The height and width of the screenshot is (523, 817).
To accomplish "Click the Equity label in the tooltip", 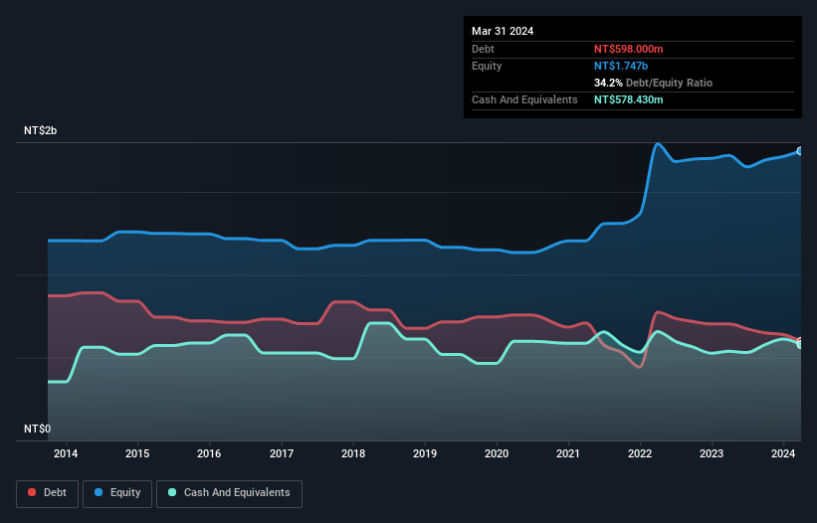I will [x=487, y=66].
